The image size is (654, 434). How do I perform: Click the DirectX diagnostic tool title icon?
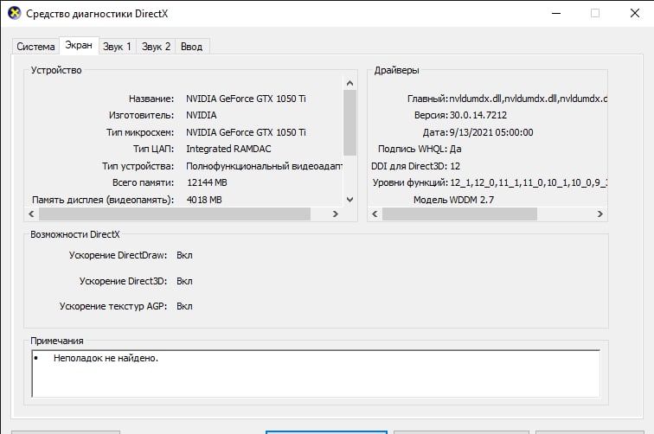point(14,13)
